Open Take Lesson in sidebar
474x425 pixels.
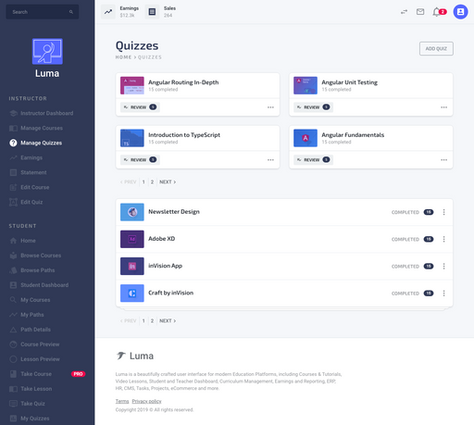click(x=36, y=389)
